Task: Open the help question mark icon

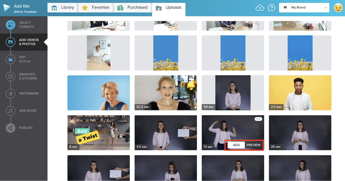Action: click(271, 7)
